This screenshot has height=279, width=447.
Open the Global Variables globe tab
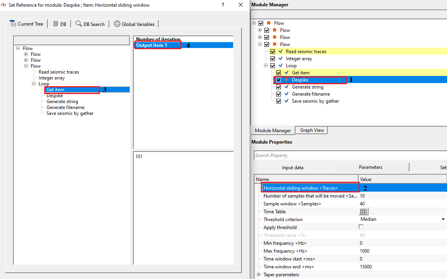click(117, 24)
